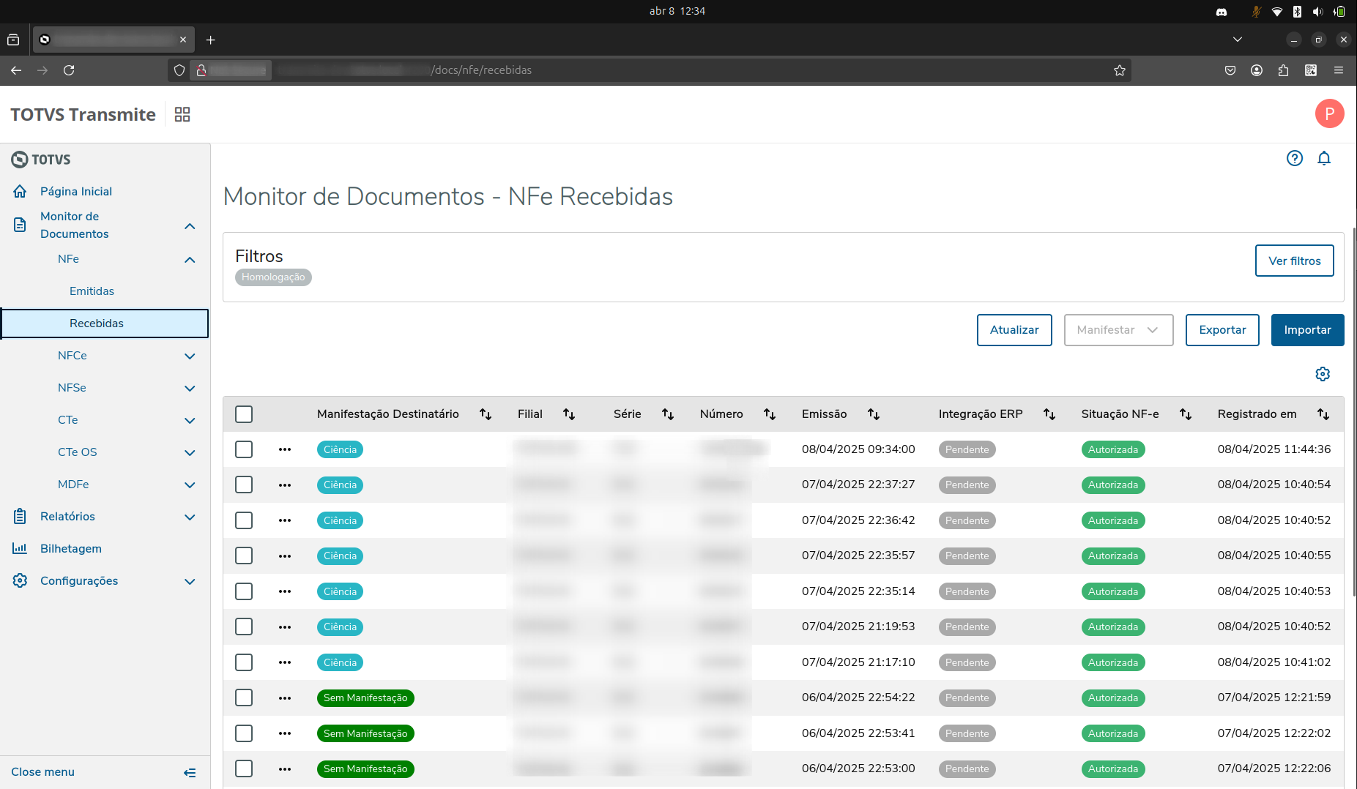Expand the MDFe submenu
The image size is (1357, 789).
190,485
